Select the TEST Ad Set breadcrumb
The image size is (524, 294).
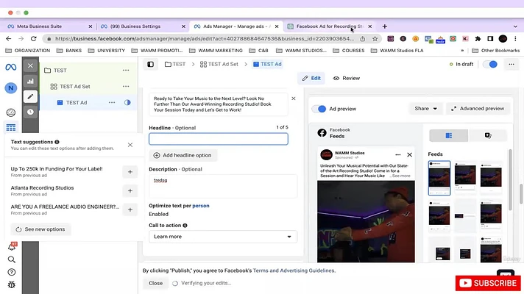point(219,64)
